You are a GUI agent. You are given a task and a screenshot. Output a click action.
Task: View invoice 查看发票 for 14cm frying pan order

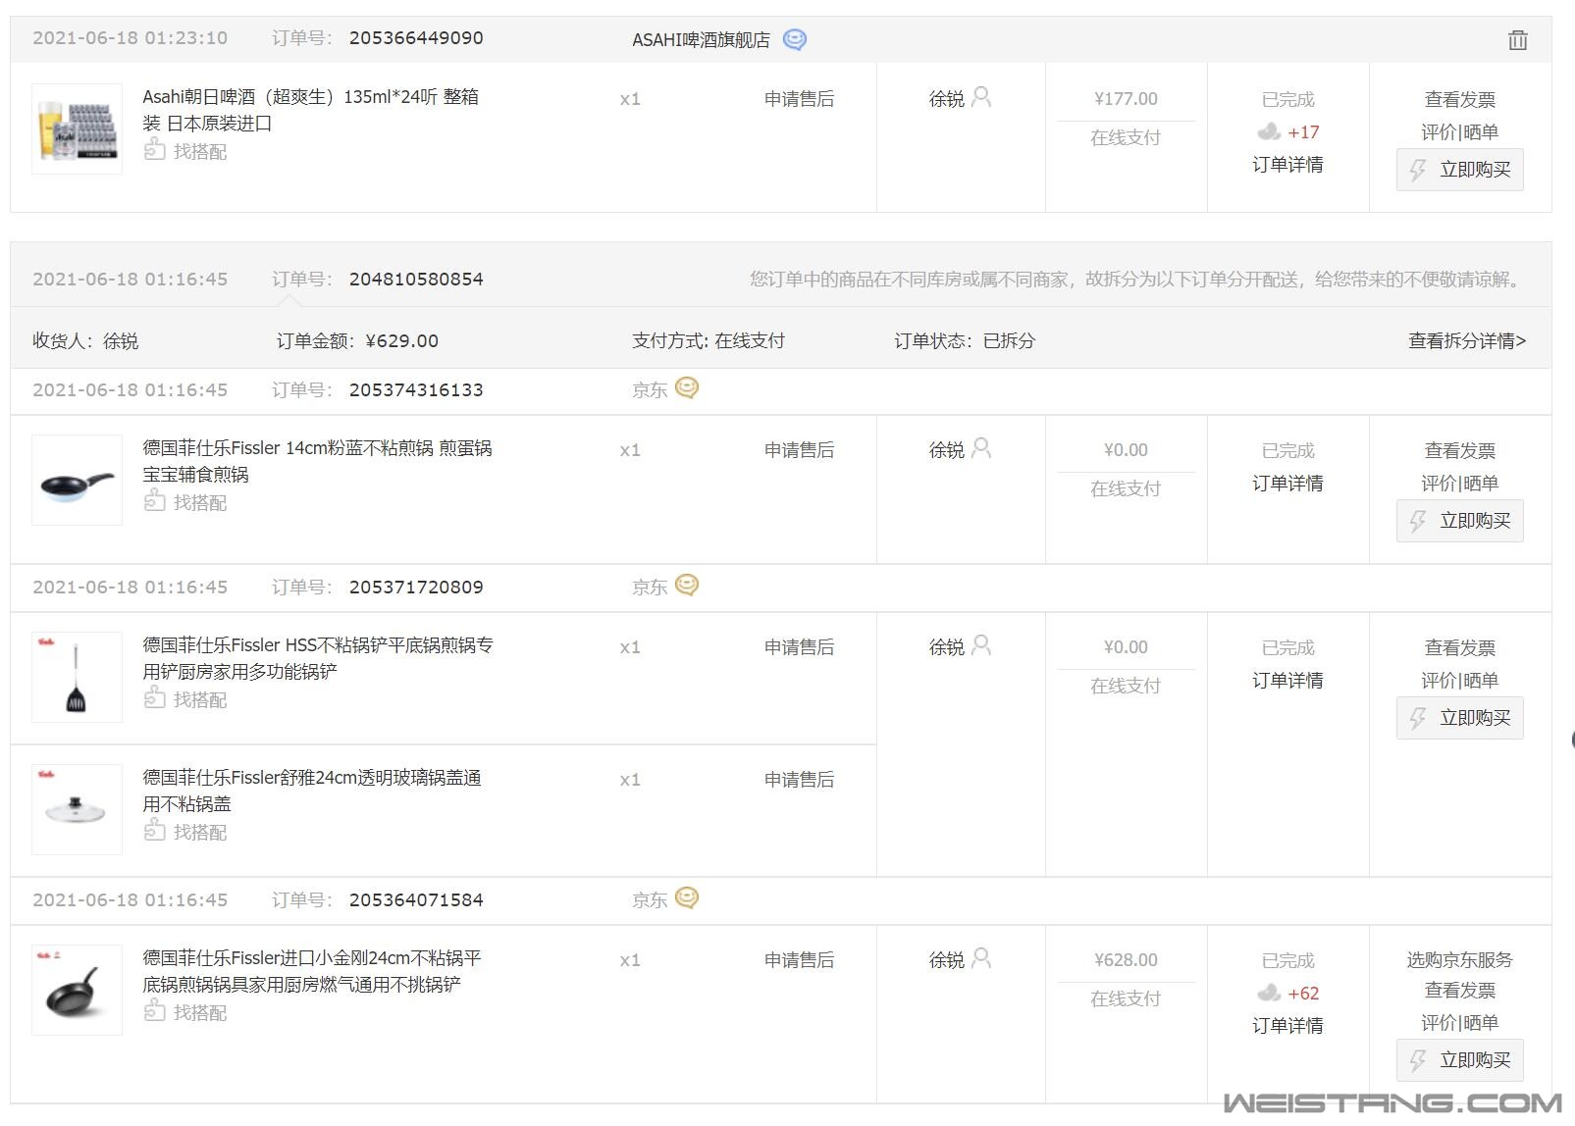1460,451
